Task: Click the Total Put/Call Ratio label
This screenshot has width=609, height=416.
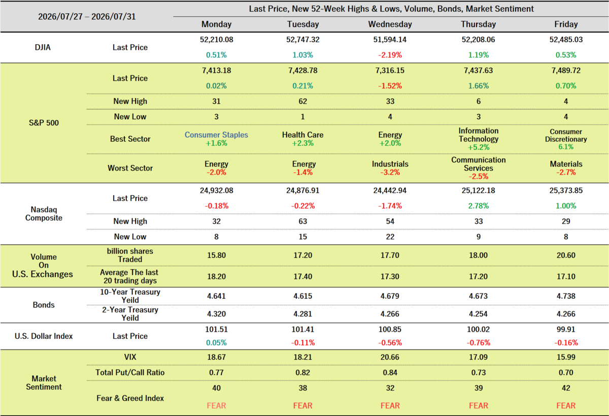Action: tap(130, 373)
